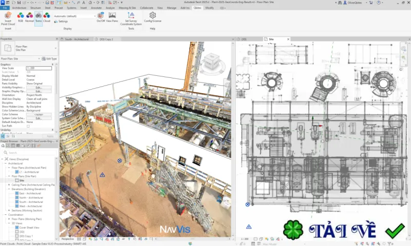
Task: Switch to Cloud display mode
Action: point(47,16)
